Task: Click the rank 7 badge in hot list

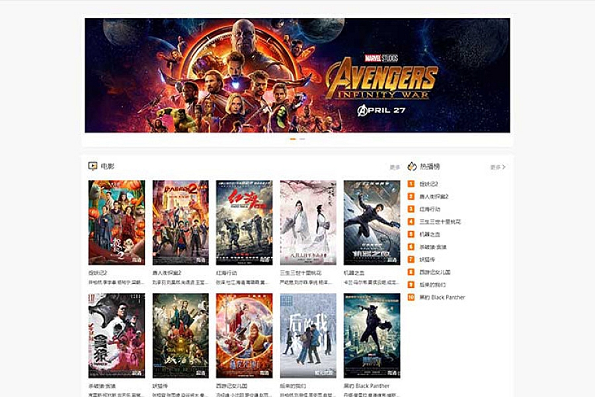Action: (411, 259)
